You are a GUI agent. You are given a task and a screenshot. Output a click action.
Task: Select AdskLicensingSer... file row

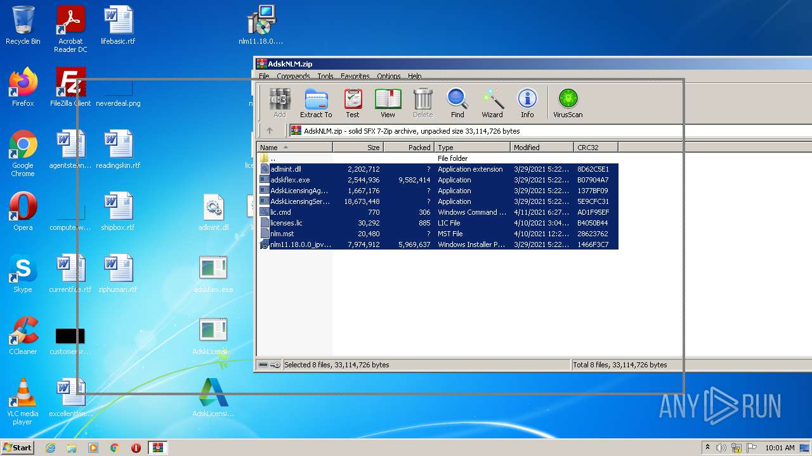point(438,201)
